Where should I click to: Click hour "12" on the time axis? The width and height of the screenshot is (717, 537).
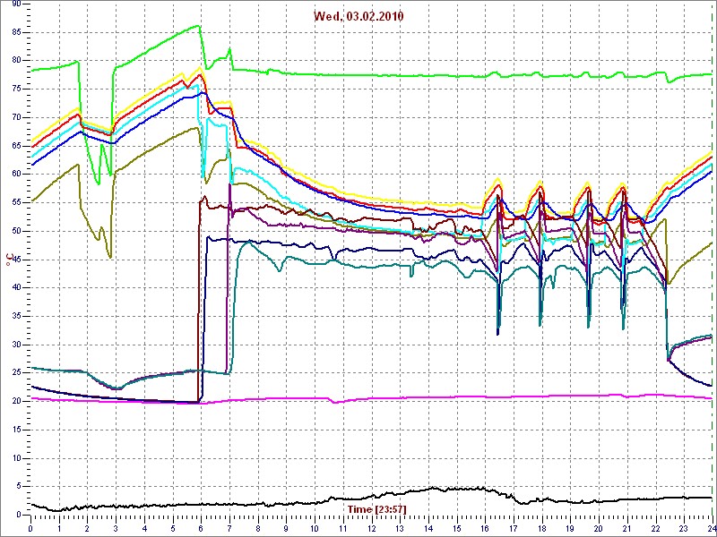[371, 528]
